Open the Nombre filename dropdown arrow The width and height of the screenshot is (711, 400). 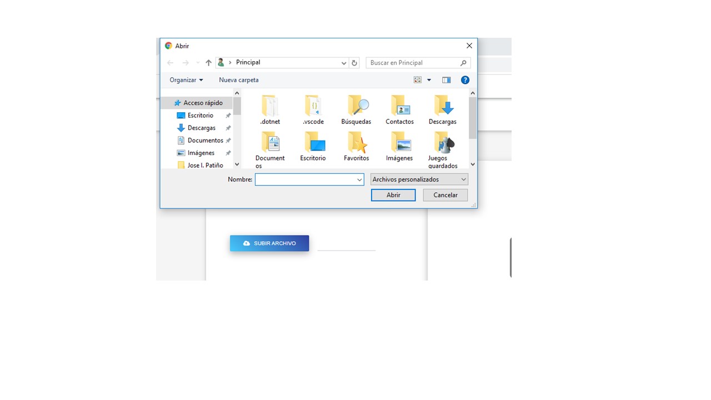tap(359, 179)
